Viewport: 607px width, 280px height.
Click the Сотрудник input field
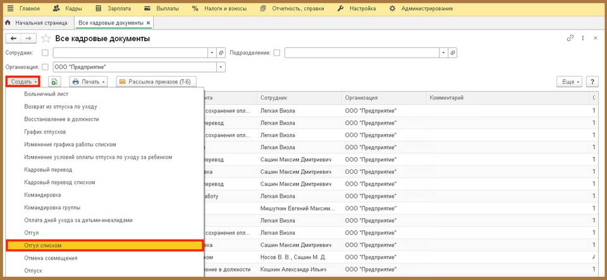point(130,52)
